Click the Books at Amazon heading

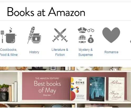click(x=46, y=12)
